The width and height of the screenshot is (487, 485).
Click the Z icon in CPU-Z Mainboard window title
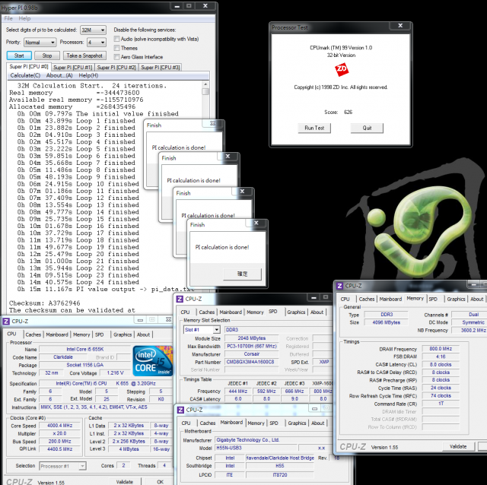(180, 410)
